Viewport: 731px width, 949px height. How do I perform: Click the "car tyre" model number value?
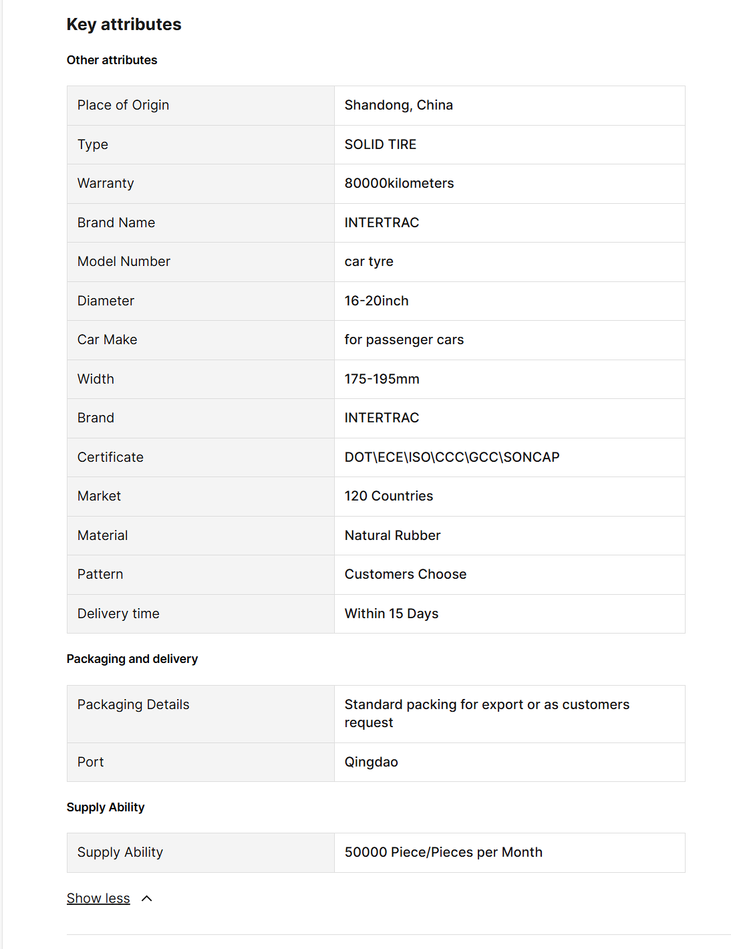369,261
